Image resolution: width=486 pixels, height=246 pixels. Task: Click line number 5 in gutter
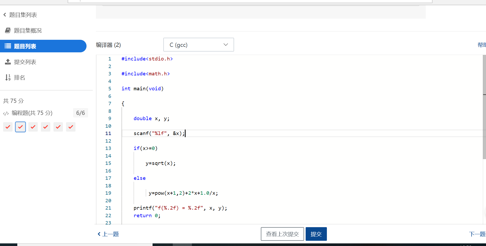(110, 89)
